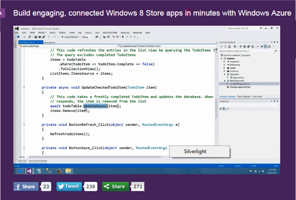Screen dimensions: 296x200
Task: Click the Windows Start button on taskbar
Action: point(20,171)
